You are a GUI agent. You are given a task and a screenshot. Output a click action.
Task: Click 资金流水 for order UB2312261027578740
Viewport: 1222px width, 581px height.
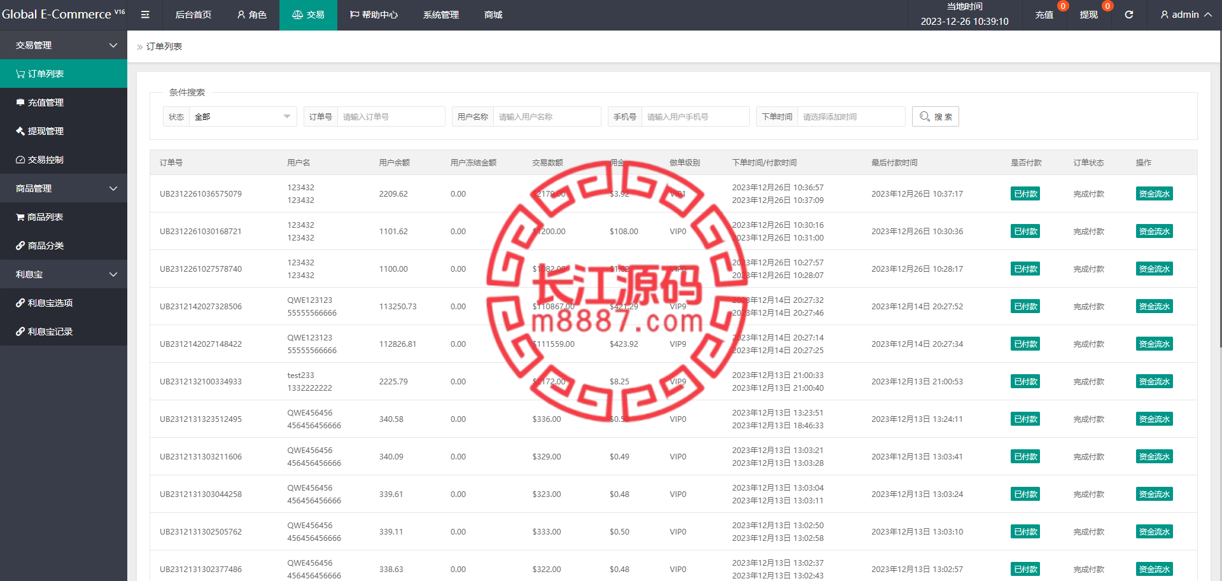pyautogui.click(x=1154, y=269)
